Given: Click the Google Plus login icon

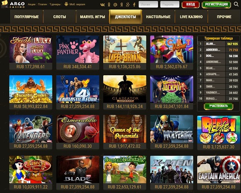Looking at the screenshot, I should coord(128,5).
